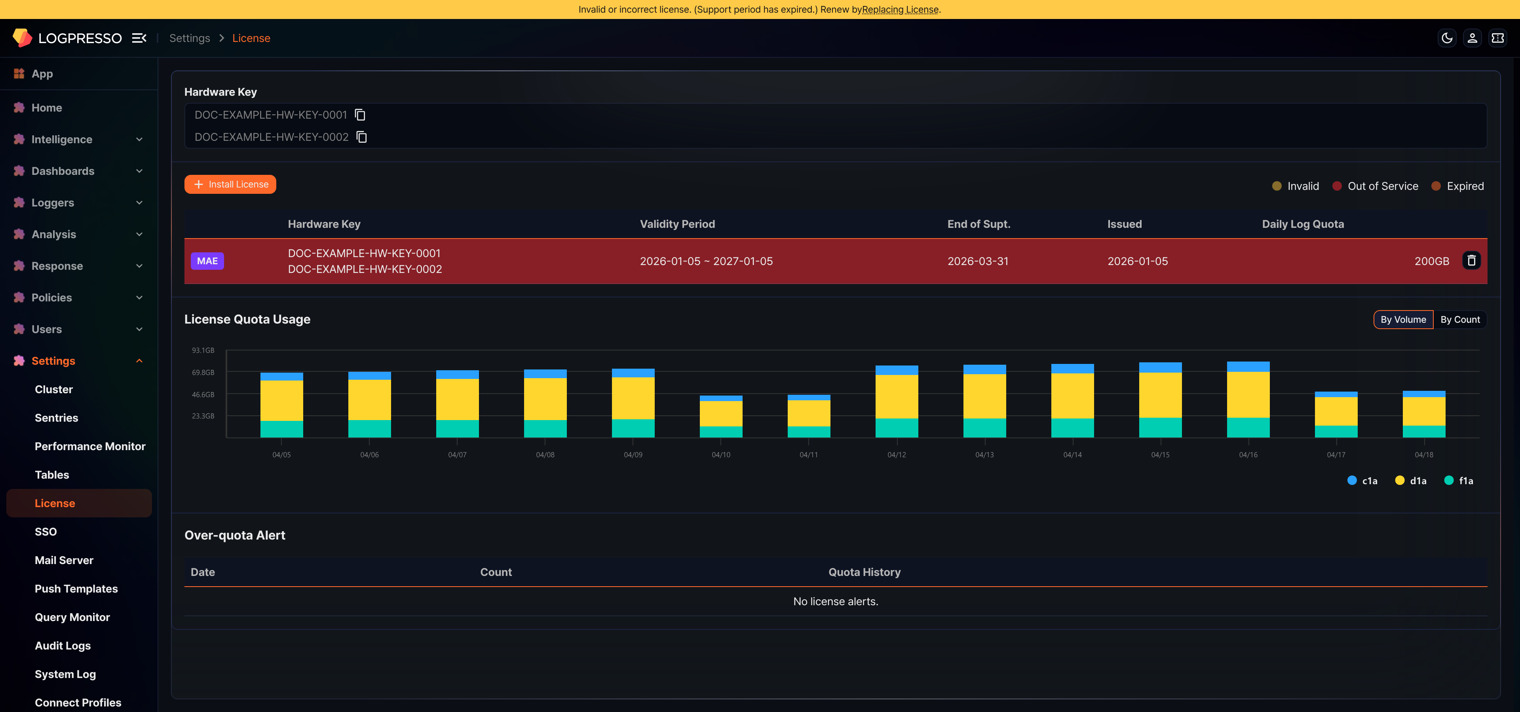The image size is (1520, 712).
Task: Click the Loggers puzzle icon
Action: (19, 203)
